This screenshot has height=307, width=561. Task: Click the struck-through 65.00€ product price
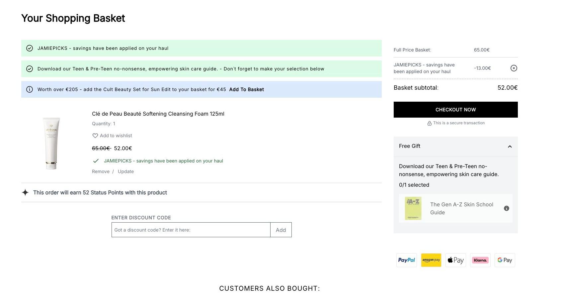pyautogui.click(x=101, y=148)
